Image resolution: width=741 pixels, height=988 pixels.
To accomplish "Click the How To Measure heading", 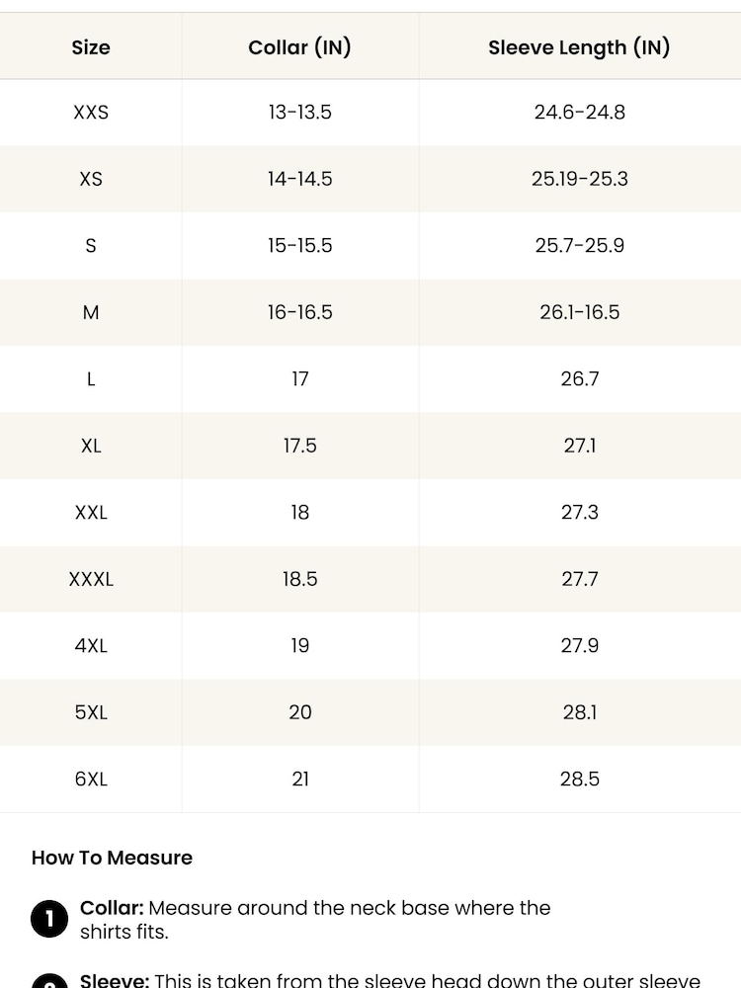I will click(113, 858).
